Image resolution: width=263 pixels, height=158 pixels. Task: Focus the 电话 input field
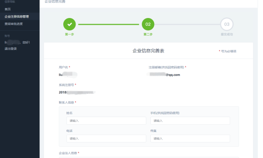tap(106, 138)
